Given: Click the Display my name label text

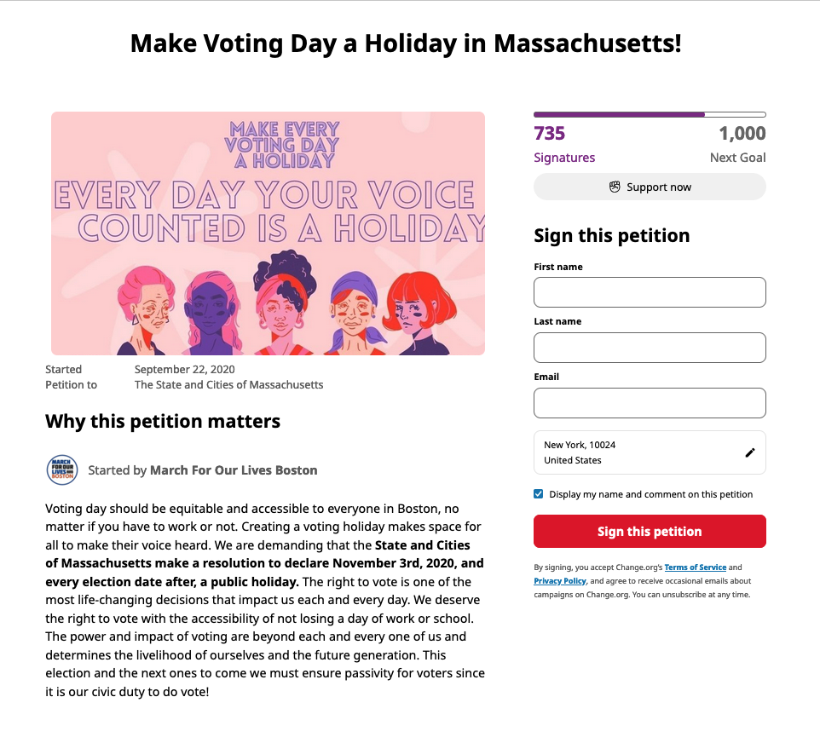Looking at the screenshot, I should click(650, 494).
